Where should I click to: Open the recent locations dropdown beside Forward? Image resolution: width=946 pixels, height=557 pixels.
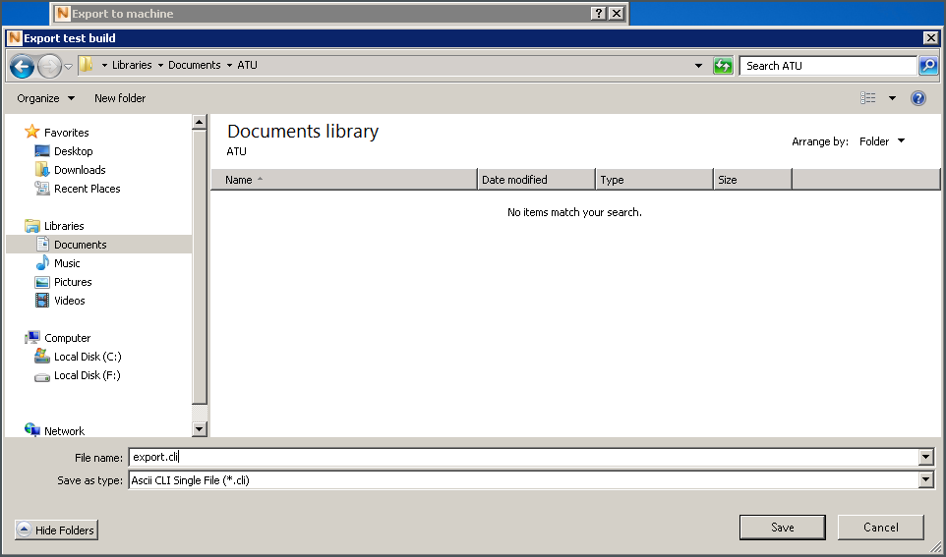[68, 67]
